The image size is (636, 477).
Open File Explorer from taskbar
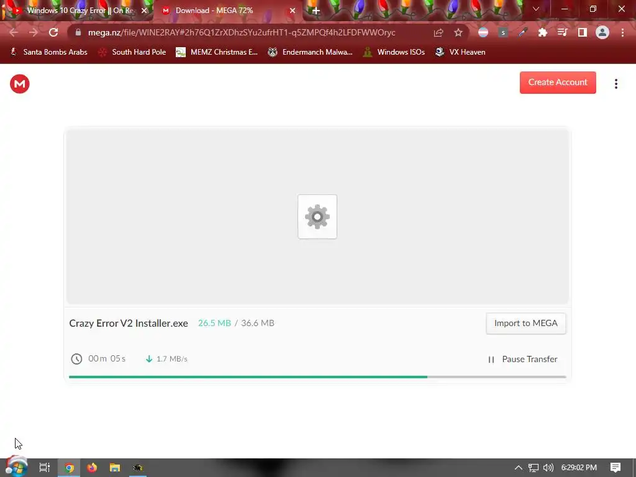pyautogui.click(x=115, y=468)
